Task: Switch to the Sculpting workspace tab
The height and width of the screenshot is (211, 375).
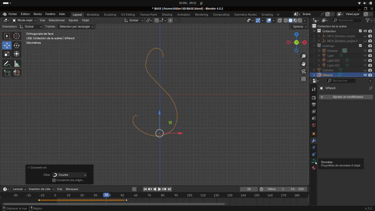Action: point(110,15)
